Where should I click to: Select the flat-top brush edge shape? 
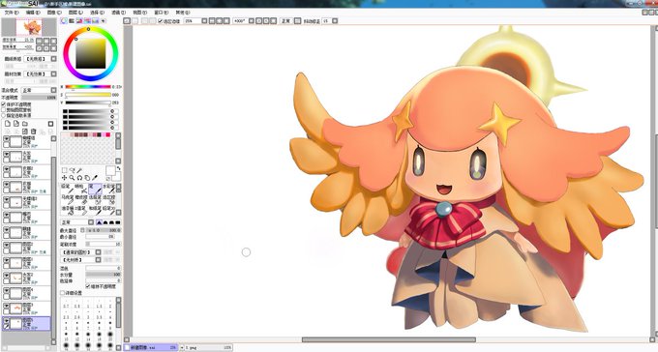click(x=118, y=222)
